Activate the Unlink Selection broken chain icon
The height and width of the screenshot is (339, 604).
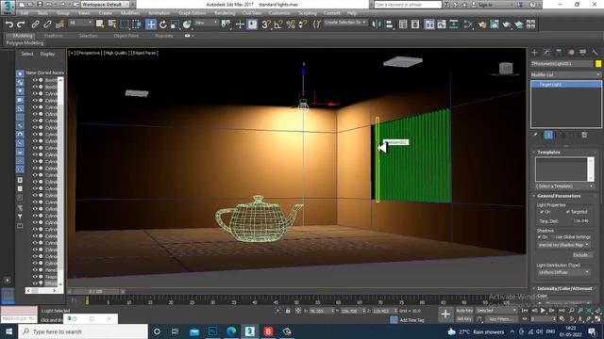[47, 24]
